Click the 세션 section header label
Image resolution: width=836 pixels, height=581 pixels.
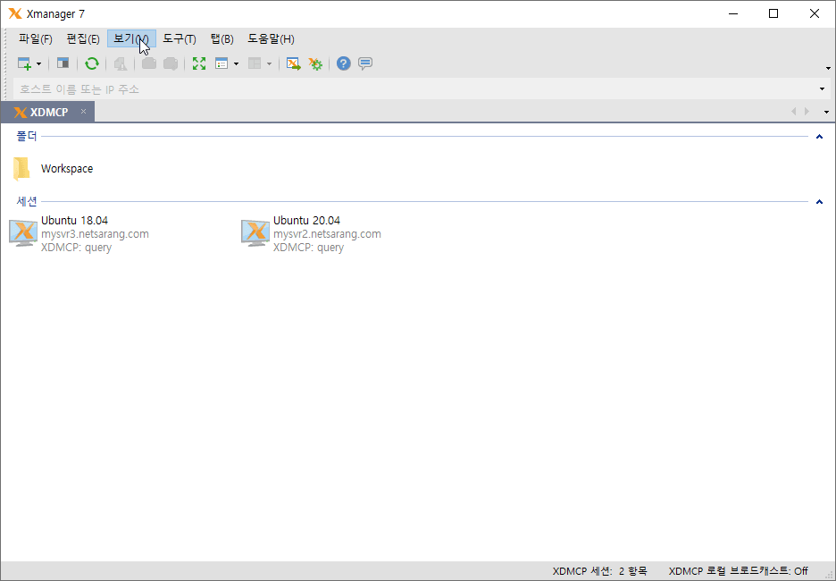27,202
